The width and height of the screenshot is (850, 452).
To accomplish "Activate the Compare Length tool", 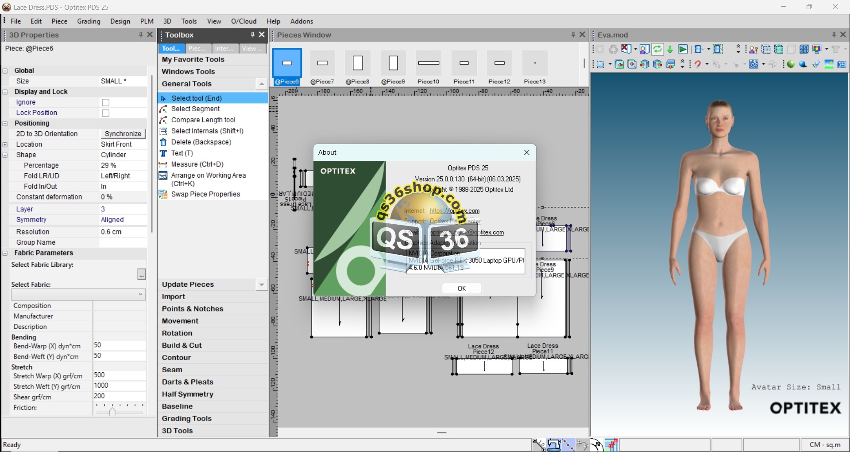I will (213, 120).
